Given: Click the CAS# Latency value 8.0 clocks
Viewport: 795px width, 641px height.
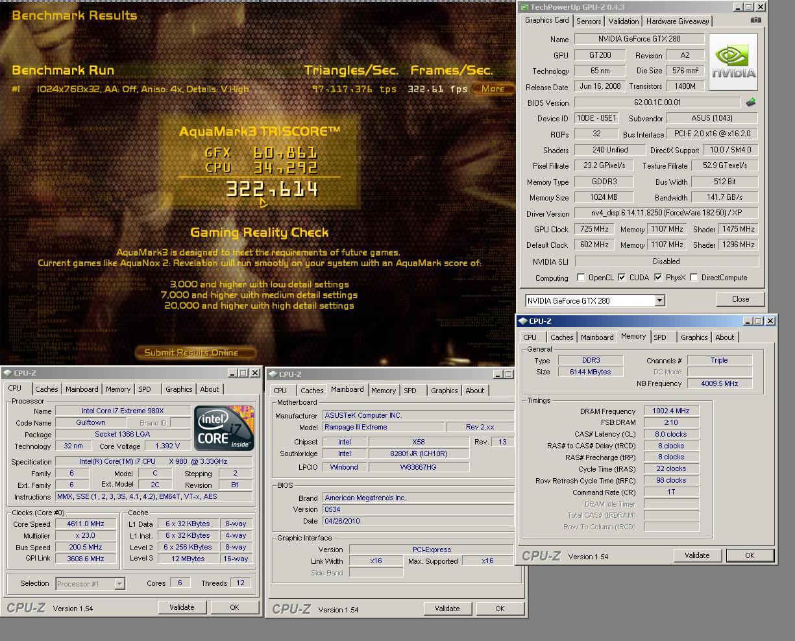Looking at the screenshot, I should 671,434.
